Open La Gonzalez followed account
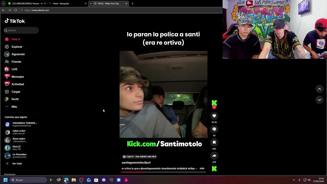 (21, 156)
